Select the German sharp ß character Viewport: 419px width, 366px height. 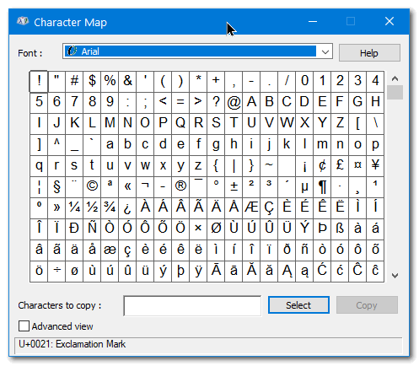(340, 229)
